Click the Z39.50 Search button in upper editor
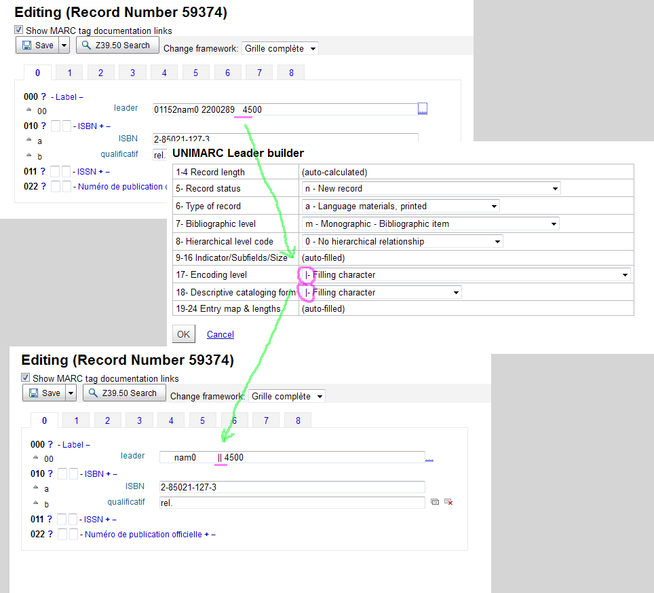 point(117,46)
